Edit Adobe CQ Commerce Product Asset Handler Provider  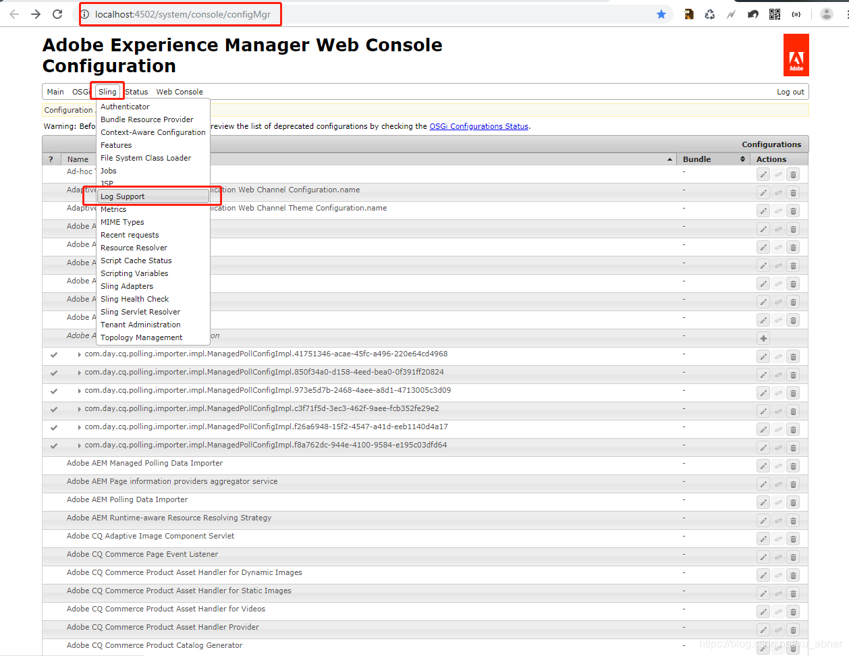tap(763, 630)
